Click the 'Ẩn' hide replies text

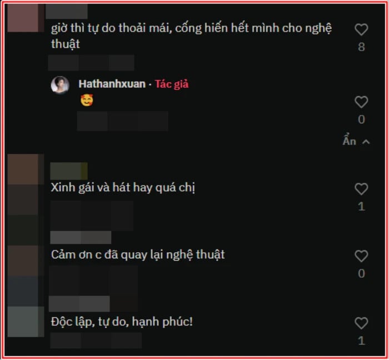(350, 141)
